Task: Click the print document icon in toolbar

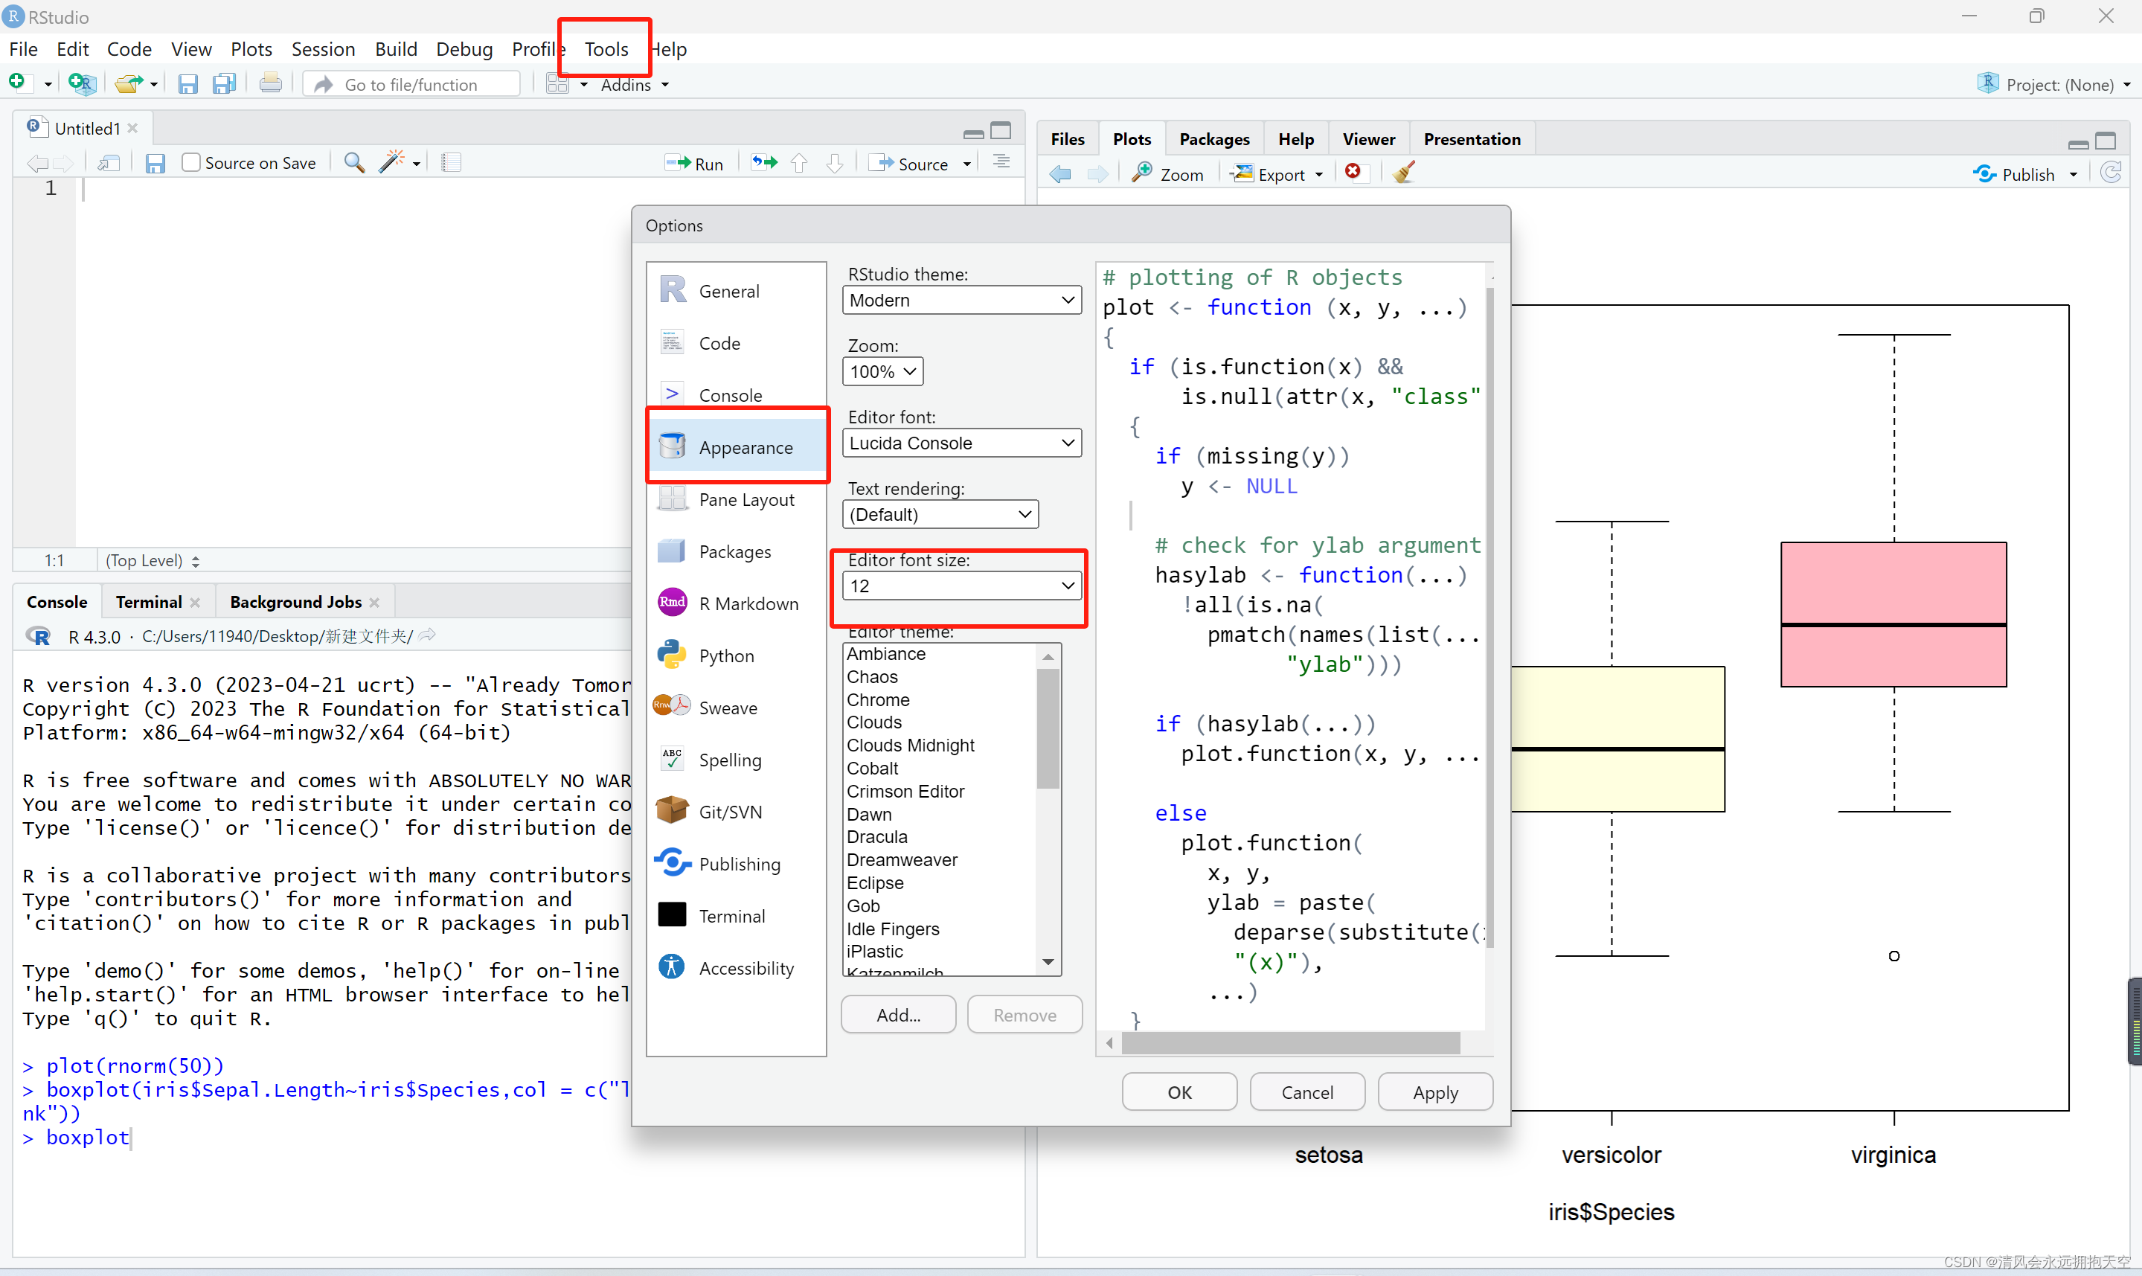Action: click(270, 83)
